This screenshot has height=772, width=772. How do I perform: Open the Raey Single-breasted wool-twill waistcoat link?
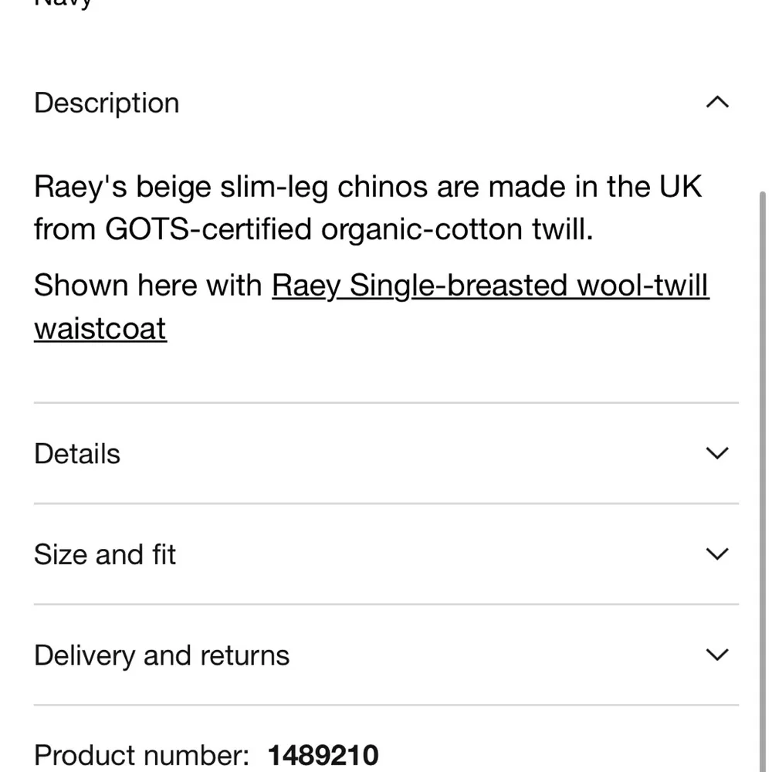[x=490, y=285]
